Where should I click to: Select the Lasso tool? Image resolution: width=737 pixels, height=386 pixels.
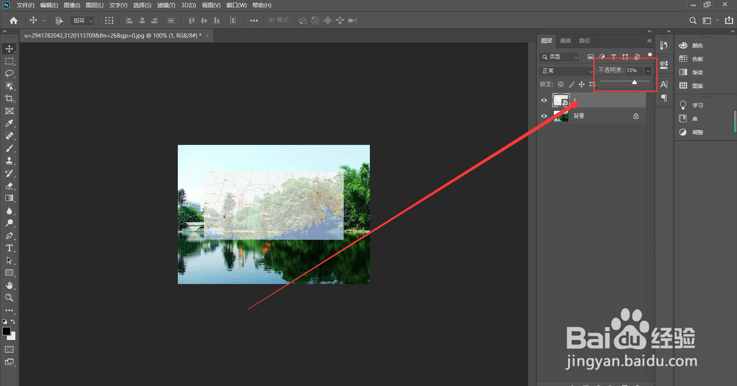pyautogui.click(x=9, y=74)
